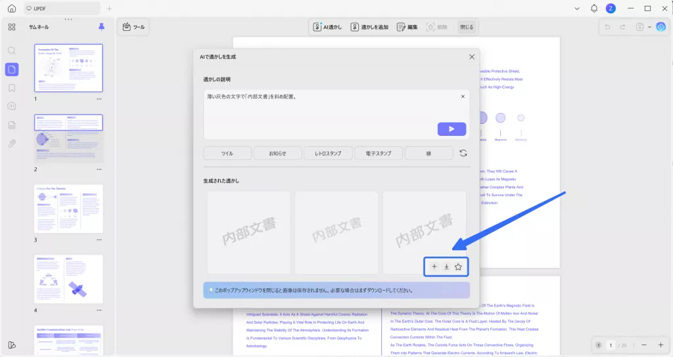Select the first generated 内部文書 watermark

(249, 233)
